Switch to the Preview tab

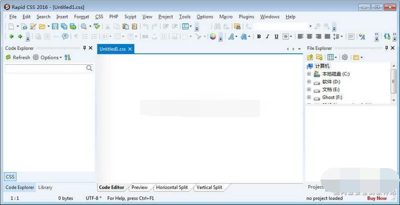139,188
